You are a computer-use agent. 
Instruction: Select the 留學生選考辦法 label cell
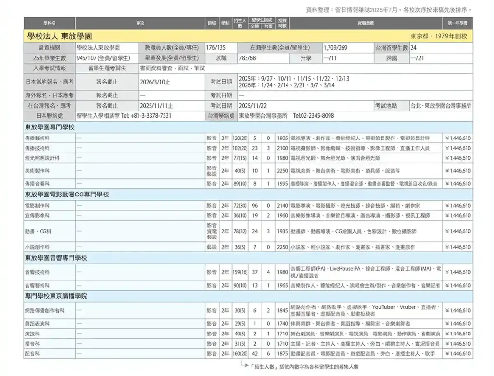(x=107, y=69)
